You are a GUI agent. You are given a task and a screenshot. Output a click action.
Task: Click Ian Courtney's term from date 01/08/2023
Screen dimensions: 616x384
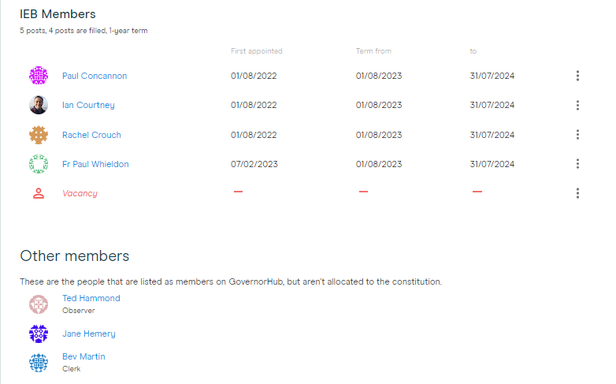coord(379,105)
